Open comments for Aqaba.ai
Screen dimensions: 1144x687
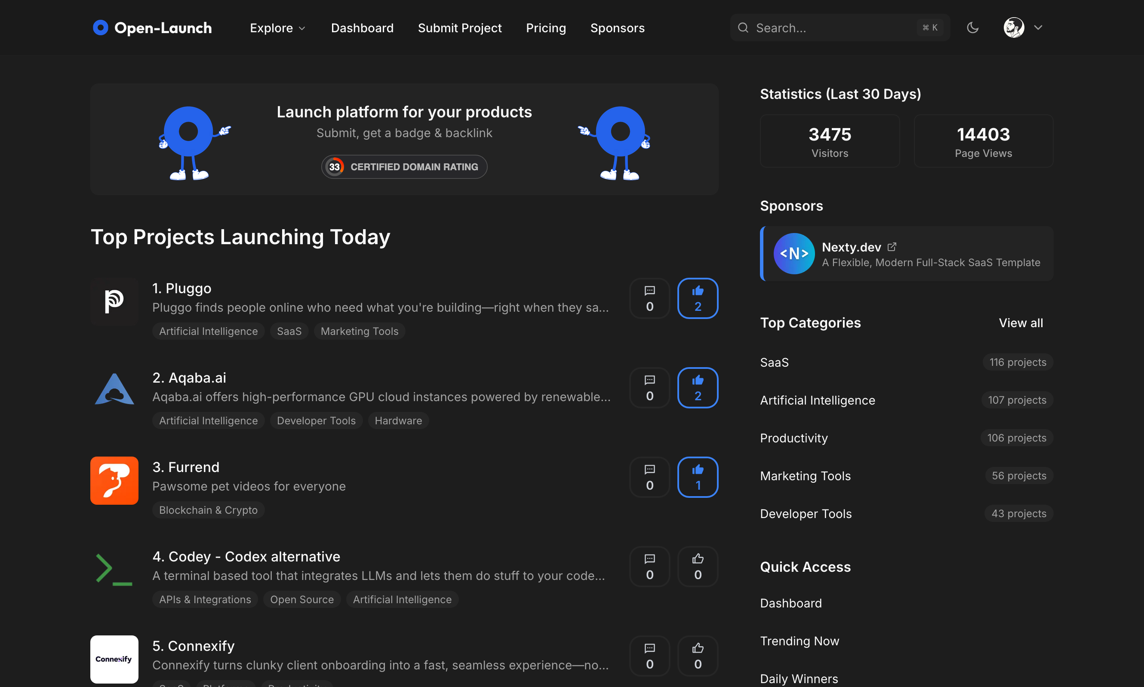pos(649,387)
